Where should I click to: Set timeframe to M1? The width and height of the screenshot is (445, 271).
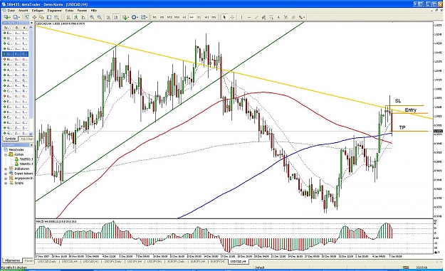[155, 17]
